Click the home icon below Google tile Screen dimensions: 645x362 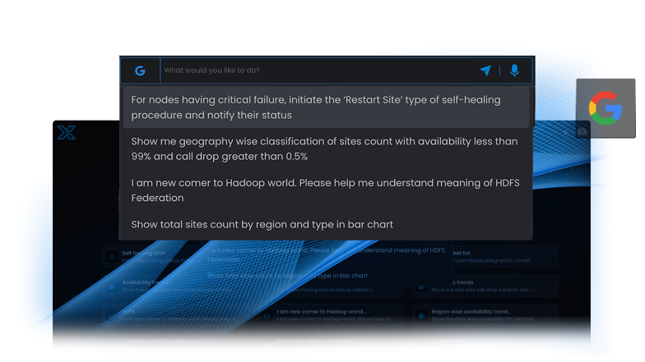[x=582, y=132]
